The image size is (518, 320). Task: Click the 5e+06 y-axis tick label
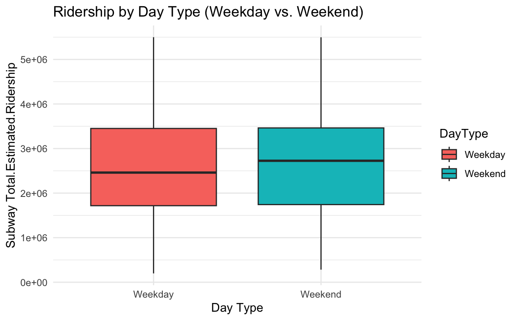(34, 59)
